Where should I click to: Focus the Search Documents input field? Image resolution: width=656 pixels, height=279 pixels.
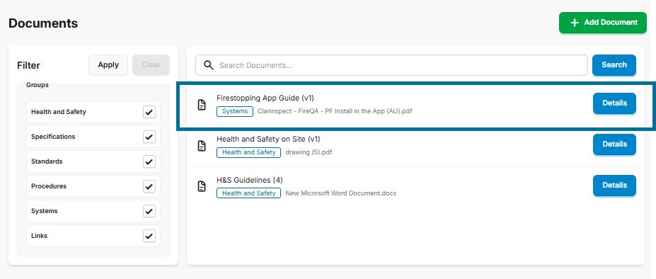[391, 65]
